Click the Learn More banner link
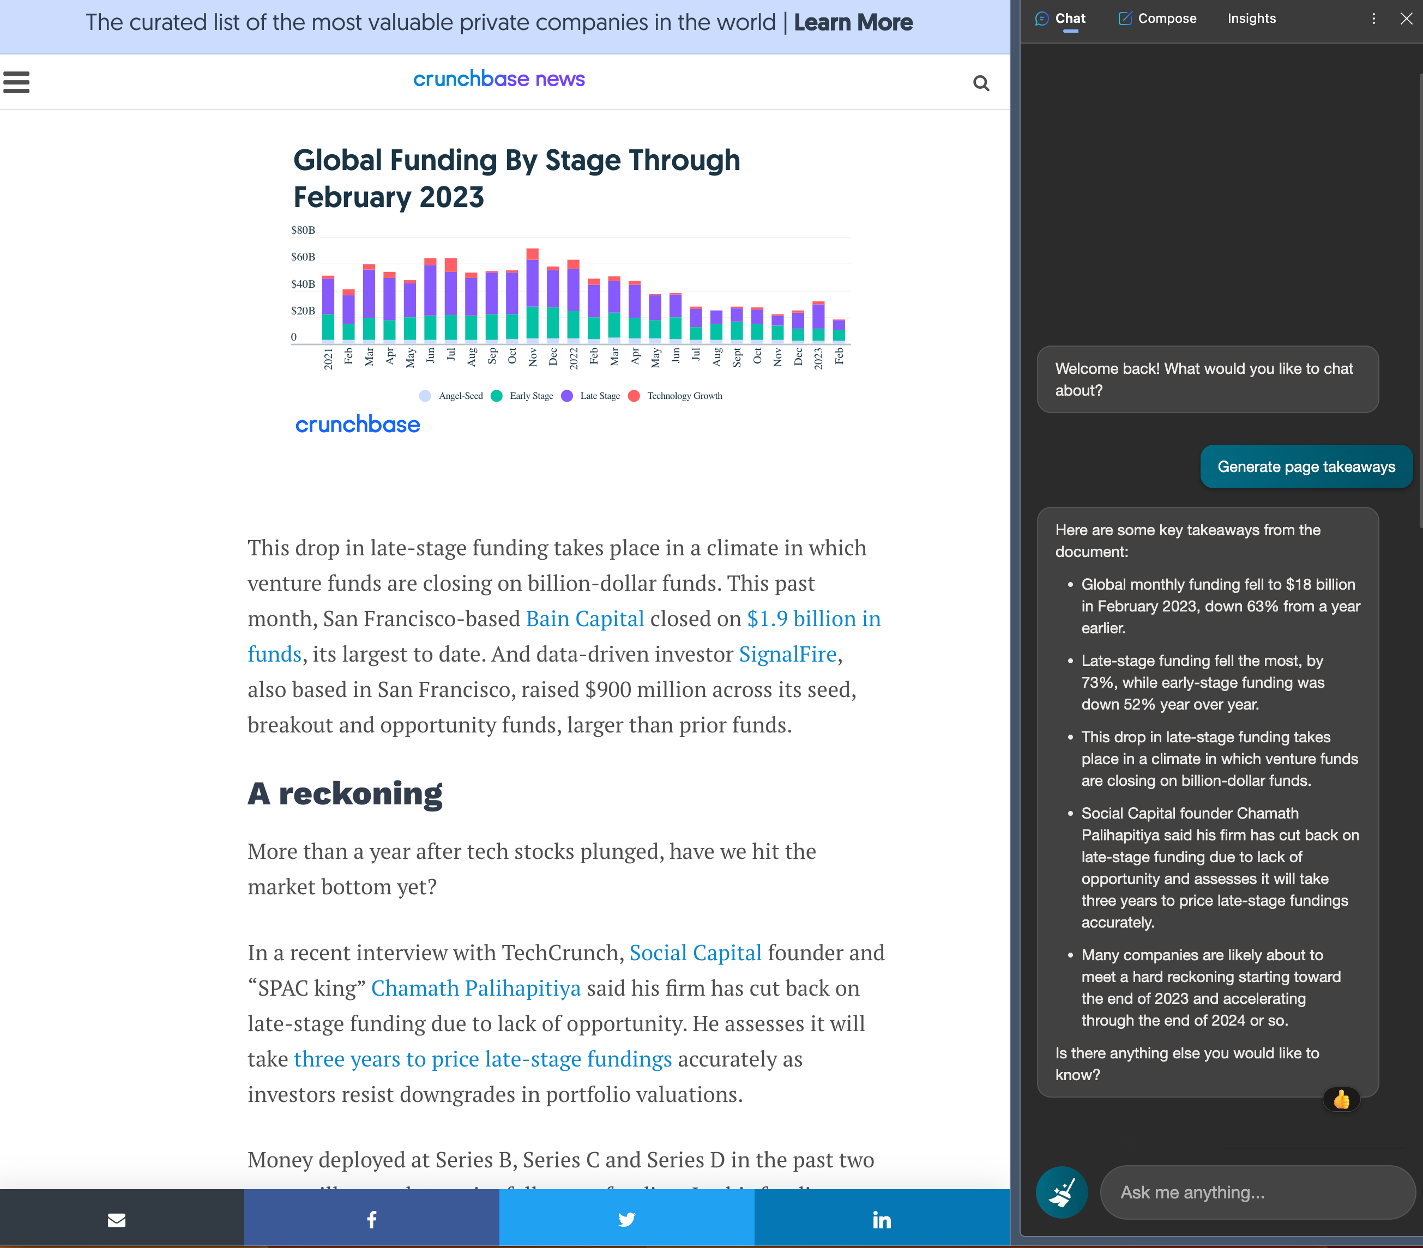Image resolution: width=1423 pixels, height=1248 pixels. [x=853, y=23]
